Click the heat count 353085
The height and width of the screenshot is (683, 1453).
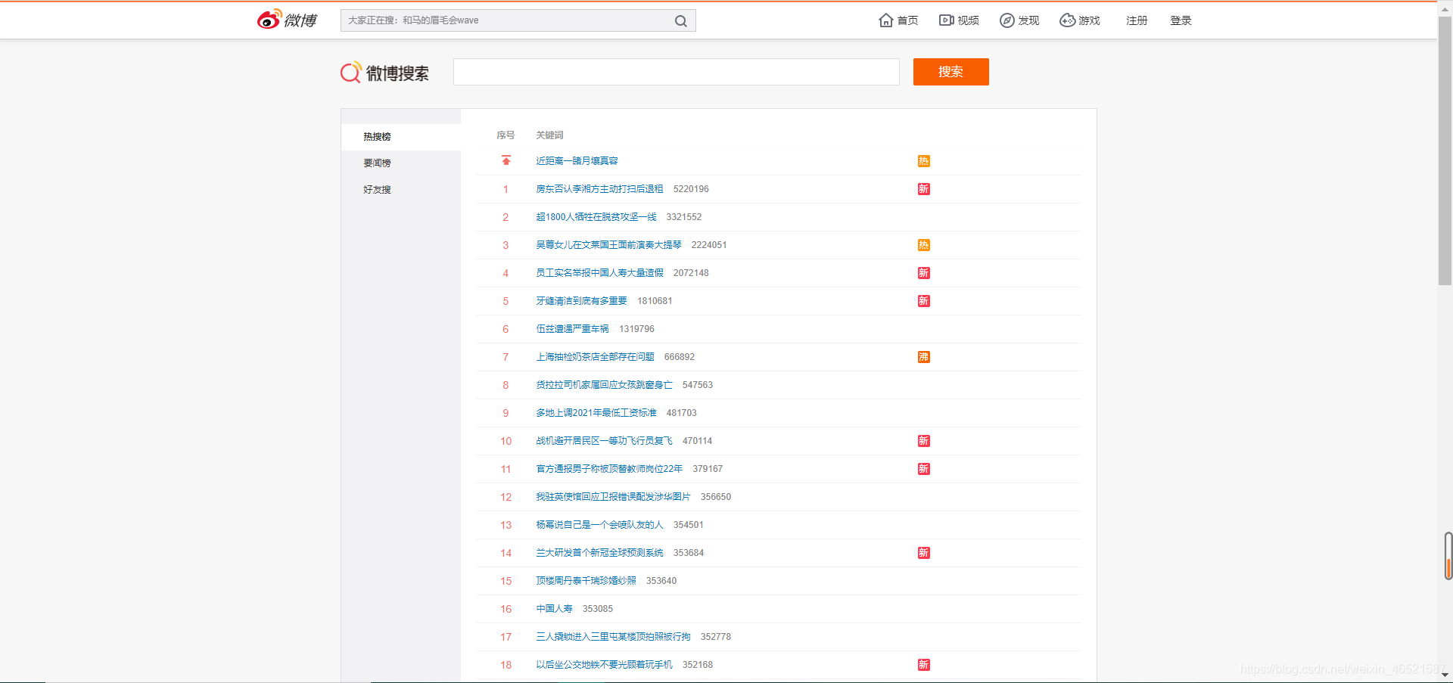pos(598,609)
